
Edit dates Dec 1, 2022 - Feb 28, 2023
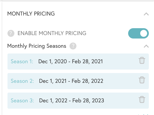[72, 101]
